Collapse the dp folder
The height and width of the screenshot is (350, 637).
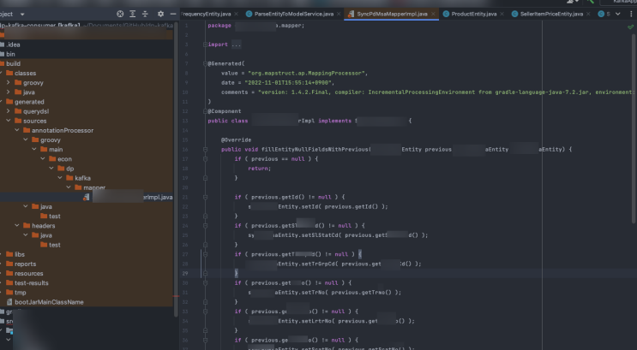tap(51, 169)
